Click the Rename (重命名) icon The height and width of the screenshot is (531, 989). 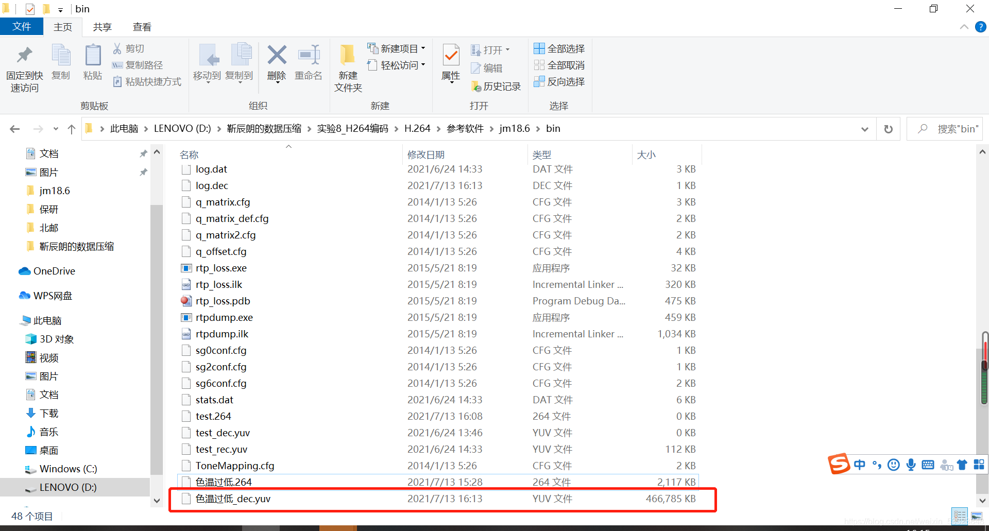point(309,55)
